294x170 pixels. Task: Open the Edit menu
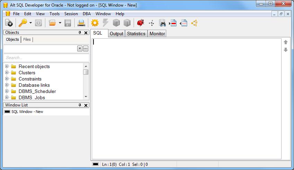click(x=28, y=14)
